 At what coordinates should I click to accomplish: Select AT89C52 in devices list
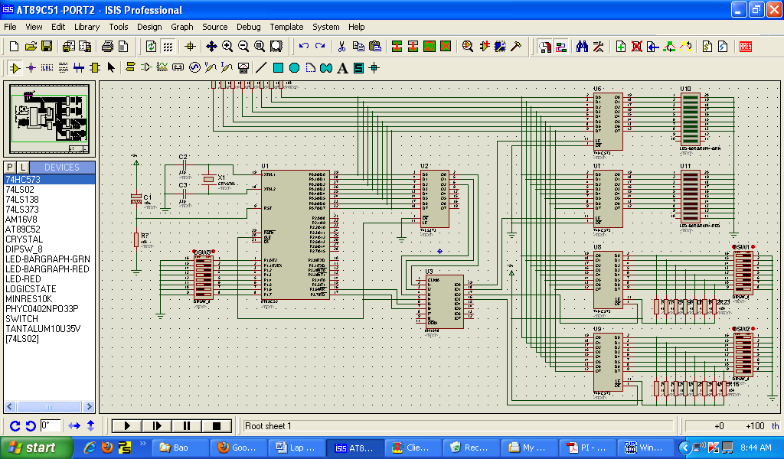[50, 229]
